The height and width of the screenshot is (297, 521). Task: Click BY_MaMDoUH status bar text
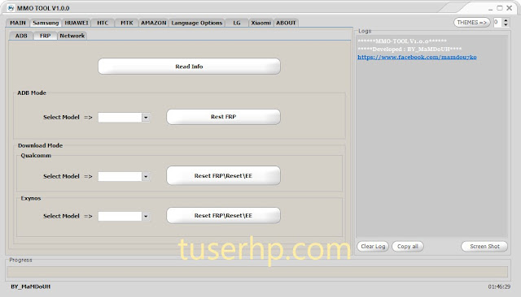coord(31,286)
